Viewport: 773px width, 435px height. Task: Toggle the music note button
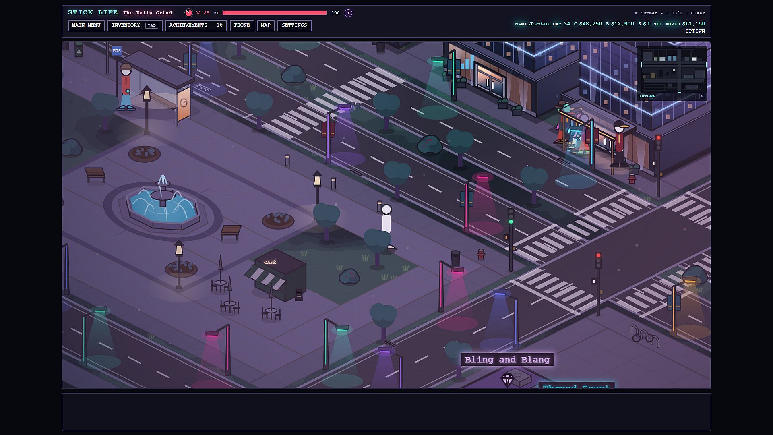point(349,13)
